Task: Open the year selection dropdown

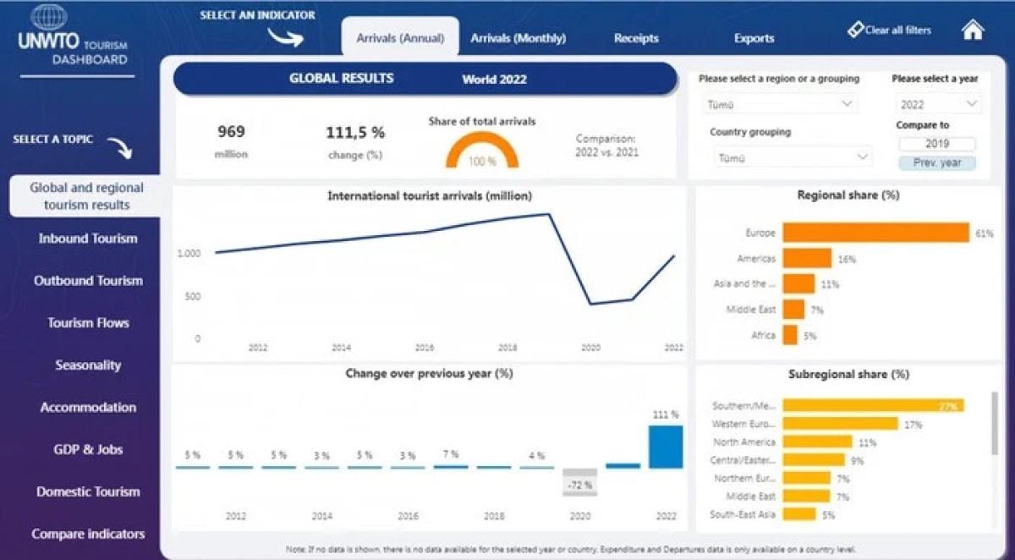Action: (937, 105)
